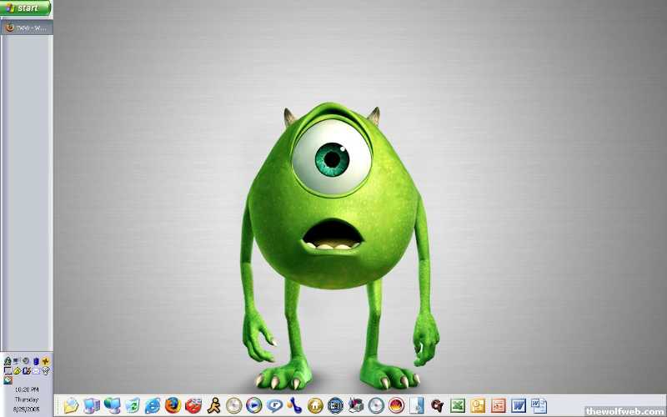Screen dimensions: 667x417
Task: Click the taskbar clock showing the time
Action: coord(25,389)
